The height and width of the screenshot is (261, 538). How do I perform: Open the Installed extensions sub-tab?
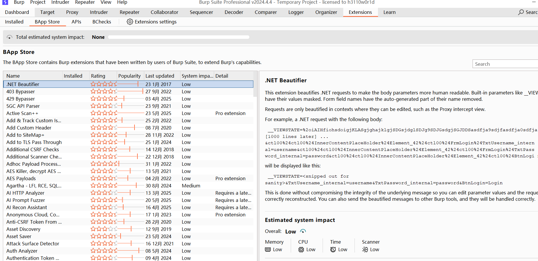click(14, 22)
